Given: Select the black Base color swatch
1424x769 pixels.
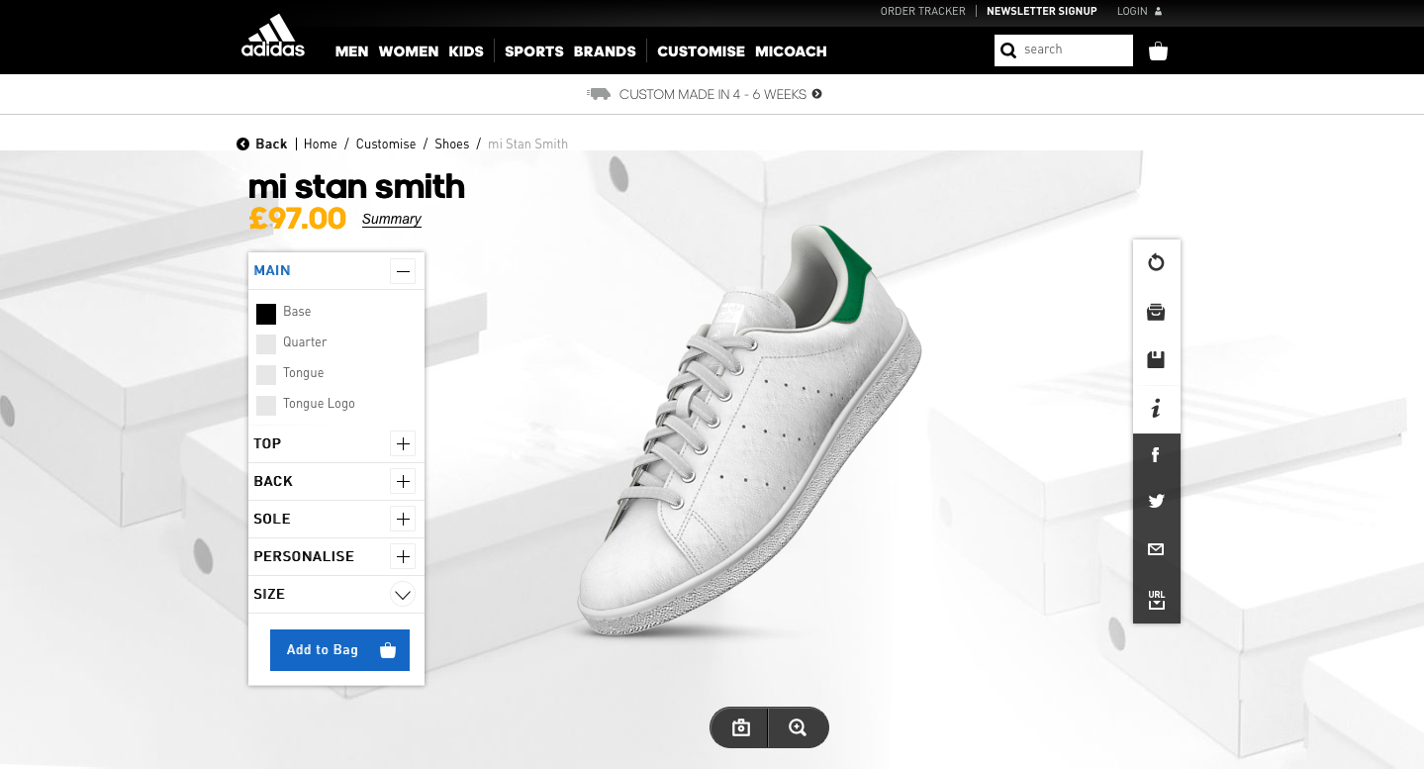Looking at the screenshot, I should (x=266, y=315).
